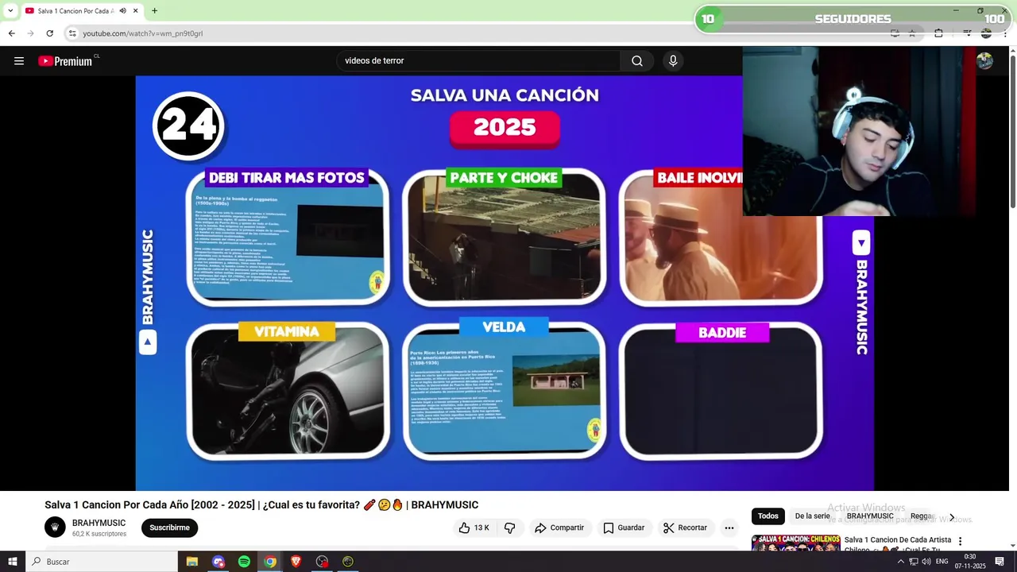Viewport: 1017px width, 572px height.
Task: Open media controls icon in toolbar
Action: 968,33
